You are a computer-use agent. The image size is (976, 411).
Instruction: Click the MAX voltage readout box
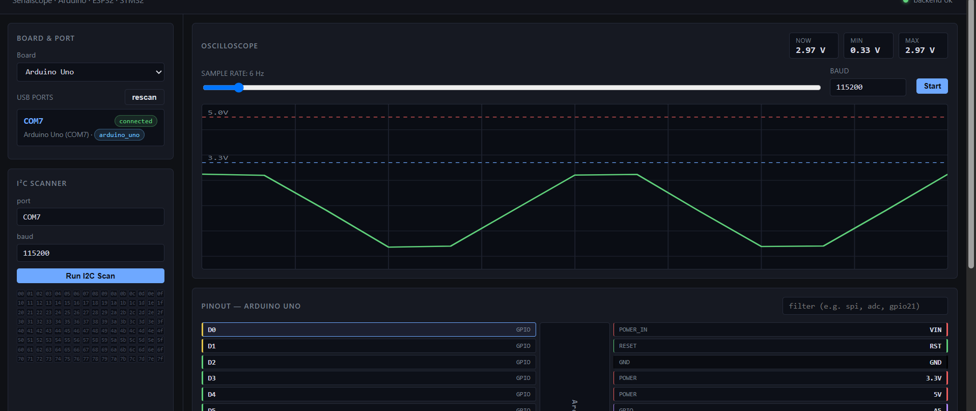point(923,46)
